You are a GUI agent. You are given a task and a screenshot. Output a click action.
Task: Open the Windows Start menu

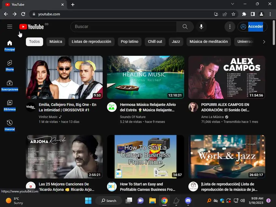pyautogui.click(x=88, y=201)
